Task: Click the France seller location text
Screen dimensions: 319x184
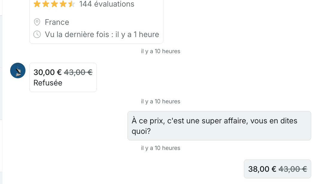Action: pos(57,22)
